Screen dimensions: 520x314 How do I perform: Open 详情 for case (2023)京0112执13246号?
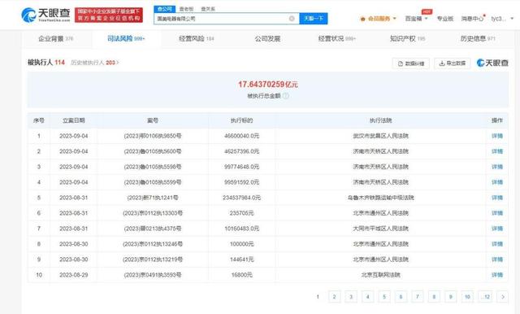point(497,244)
